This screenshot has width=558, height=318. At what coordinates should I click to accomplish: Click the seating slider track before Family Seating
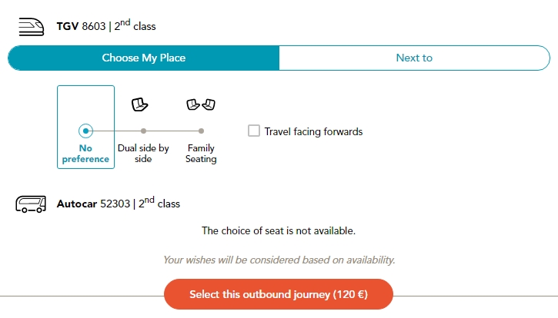pyautogui.click(x=172, y=131)
